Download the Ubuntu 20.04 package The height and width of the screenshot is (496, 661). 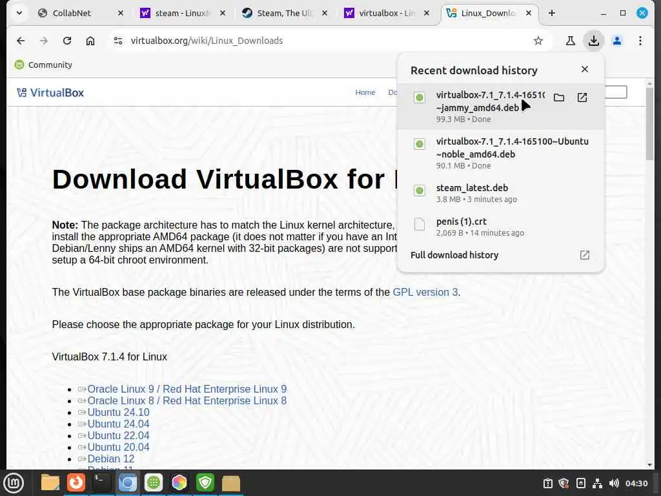point(118,447)
